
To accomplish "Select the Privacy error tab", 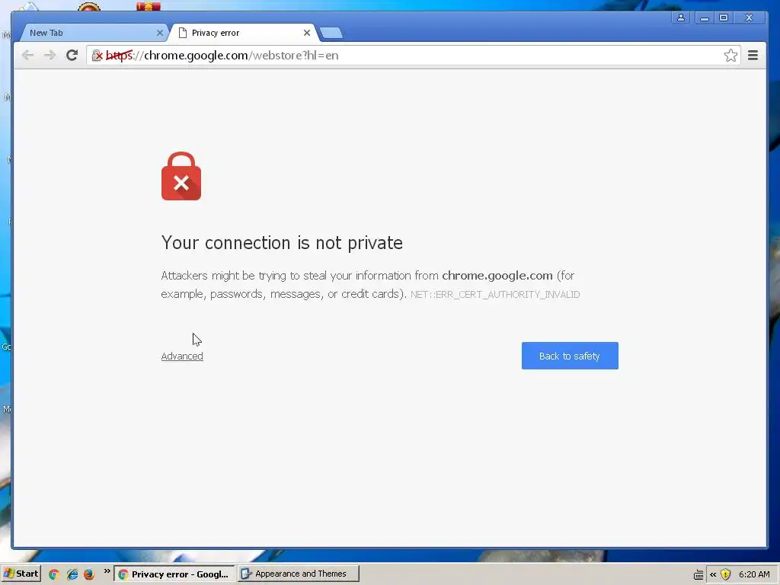I will point(243,33).
